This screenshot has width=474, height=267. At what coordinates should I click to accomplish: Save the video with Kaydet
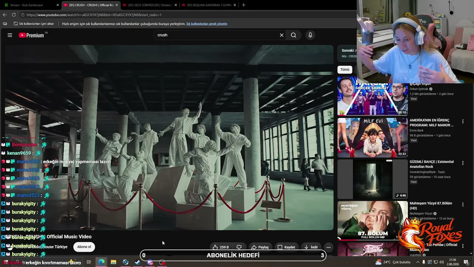point(286,247)
